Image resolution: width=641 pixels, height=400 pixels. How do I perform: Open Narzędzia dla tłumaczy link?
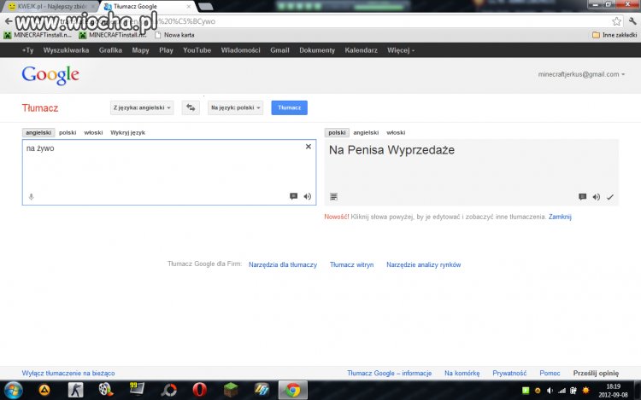[x=283, y=264]
